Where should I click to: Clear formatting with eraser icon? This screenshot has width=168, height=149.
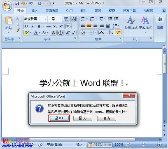68,26
